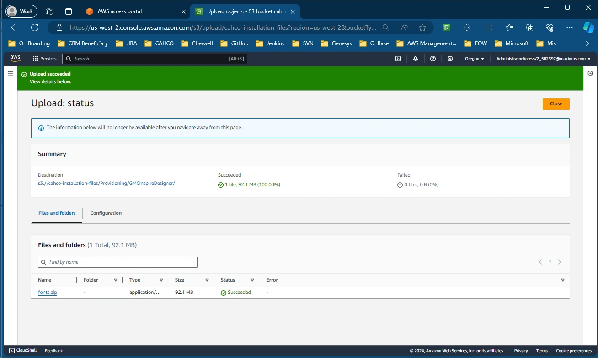
Task: Open the S3 destination path link
Action: pos(107,183)
